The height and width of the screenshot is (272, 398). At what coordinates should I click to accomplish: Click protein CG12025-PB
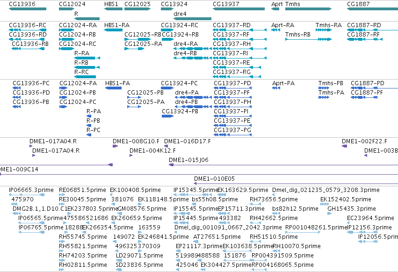point(145,93)
